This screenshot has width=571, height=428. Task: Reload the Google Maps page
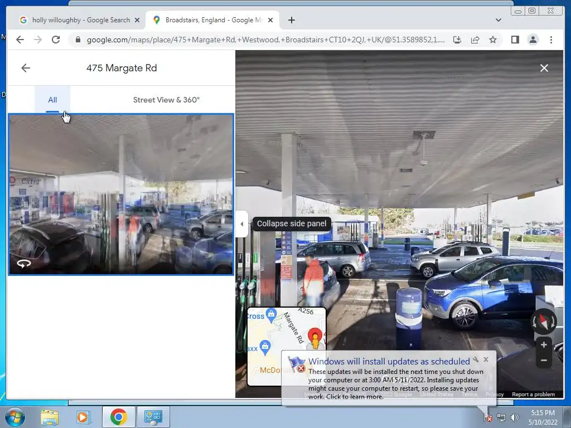(x=56, y=40)
